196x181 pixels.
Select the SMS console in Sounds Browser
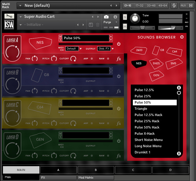[174, 63]
